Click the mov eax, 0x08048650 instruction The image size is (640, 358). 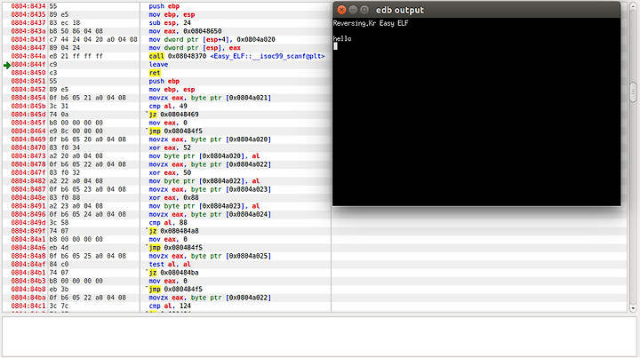click(x=185, y=31)
